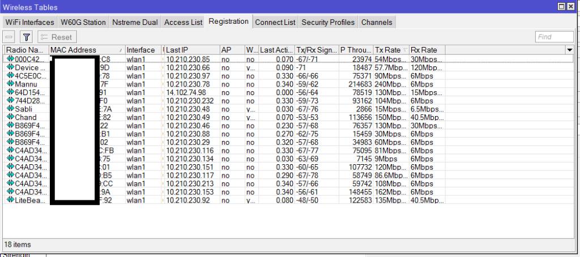Click the Mannu client row icon
Image resolution: width=580 pixels, height=257 pixels.
[x=10, y=84]
